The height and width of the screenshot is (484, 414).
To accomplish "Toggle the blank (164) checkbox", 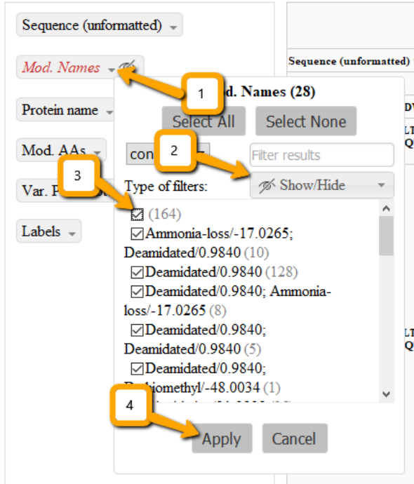I will [137, 214].
